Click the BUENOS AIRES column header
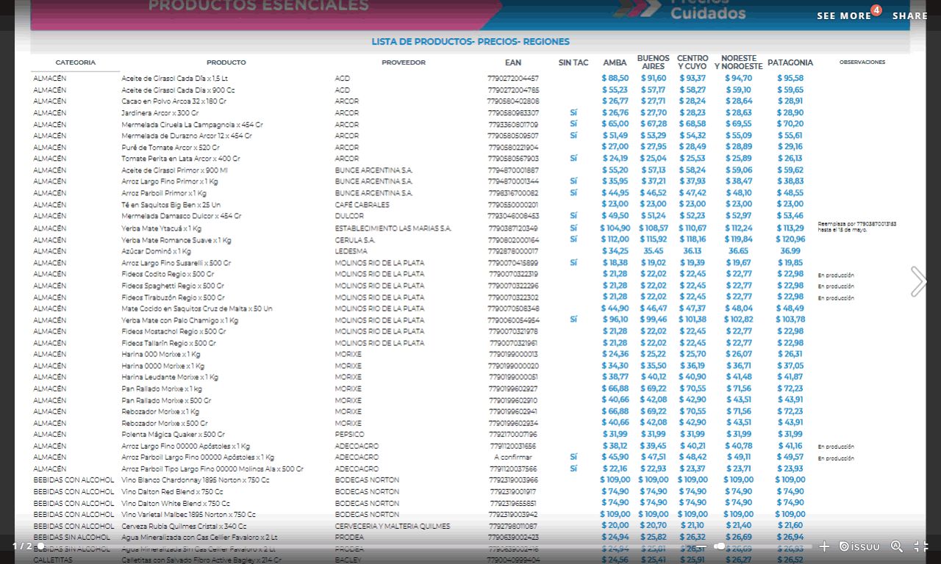This screenshot has height=564, width=941. click(654, 62)
